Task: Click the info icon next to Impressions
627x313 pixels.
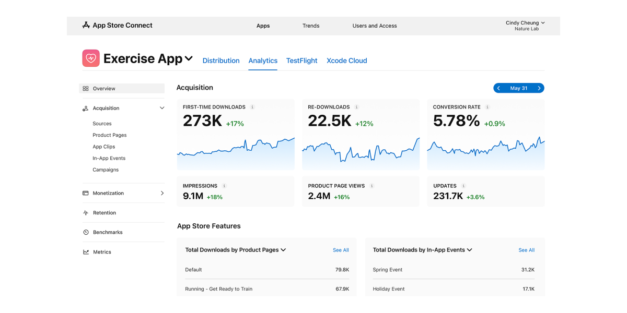Action: click(x=224, y=186)
